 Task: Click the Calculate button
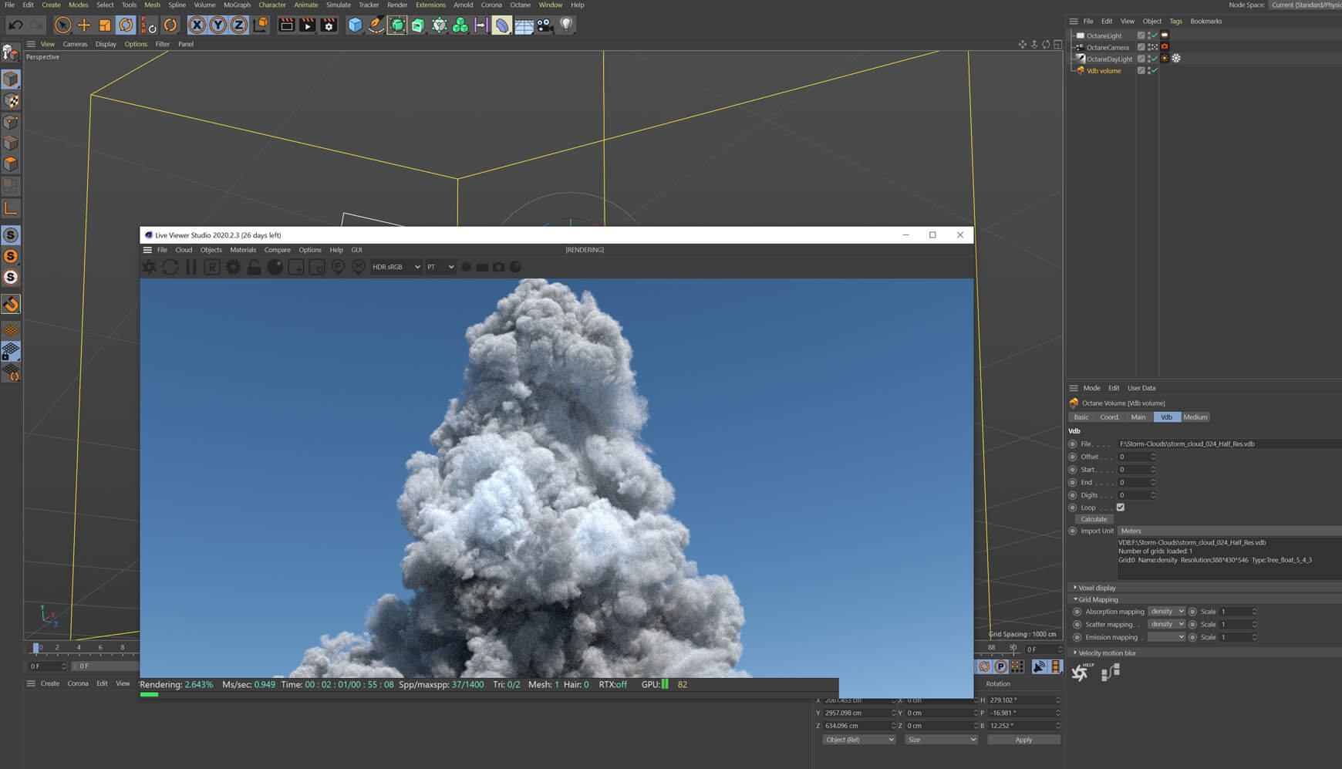click(x=1094, y=519)
